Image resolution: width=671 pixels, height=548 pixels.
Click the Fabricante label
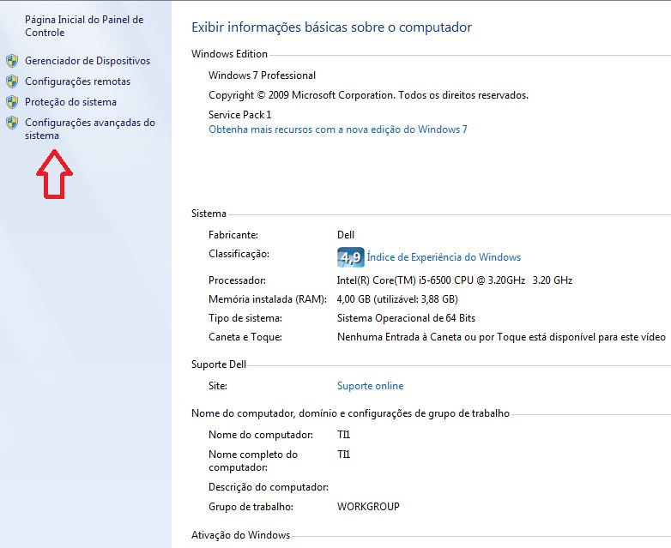[x=233, y=235]
